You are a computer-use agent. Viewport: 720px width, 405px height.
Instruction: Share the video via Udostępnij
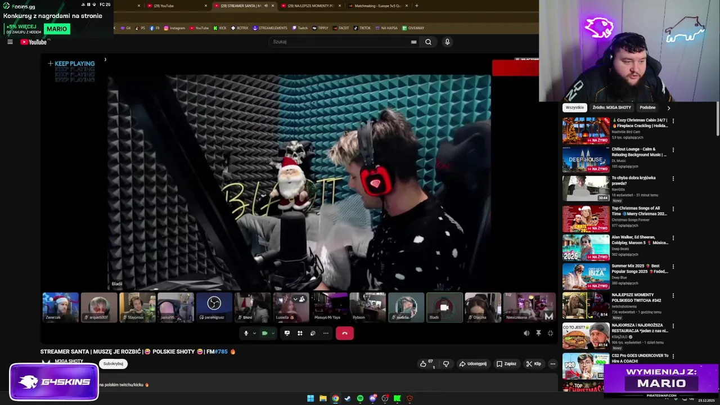(473, 364)
